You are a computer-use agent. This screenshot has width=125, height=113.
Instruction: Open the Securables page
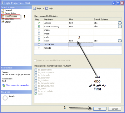(x=10, y=19)
